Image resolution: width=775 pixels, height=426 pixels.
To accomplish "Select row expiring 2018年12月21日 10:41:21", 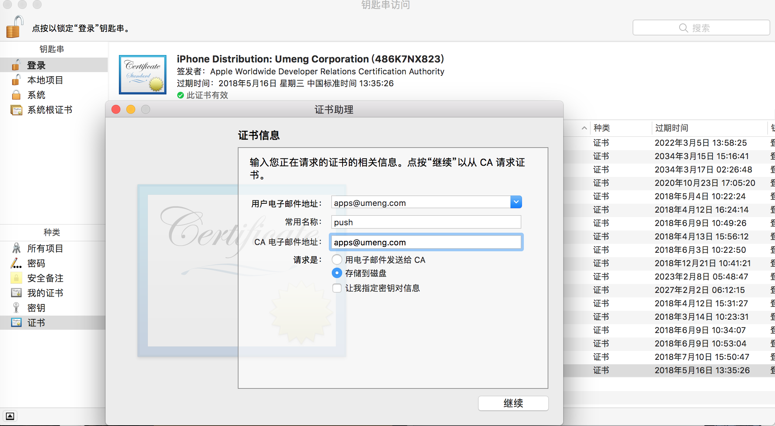I will [669, 263].
